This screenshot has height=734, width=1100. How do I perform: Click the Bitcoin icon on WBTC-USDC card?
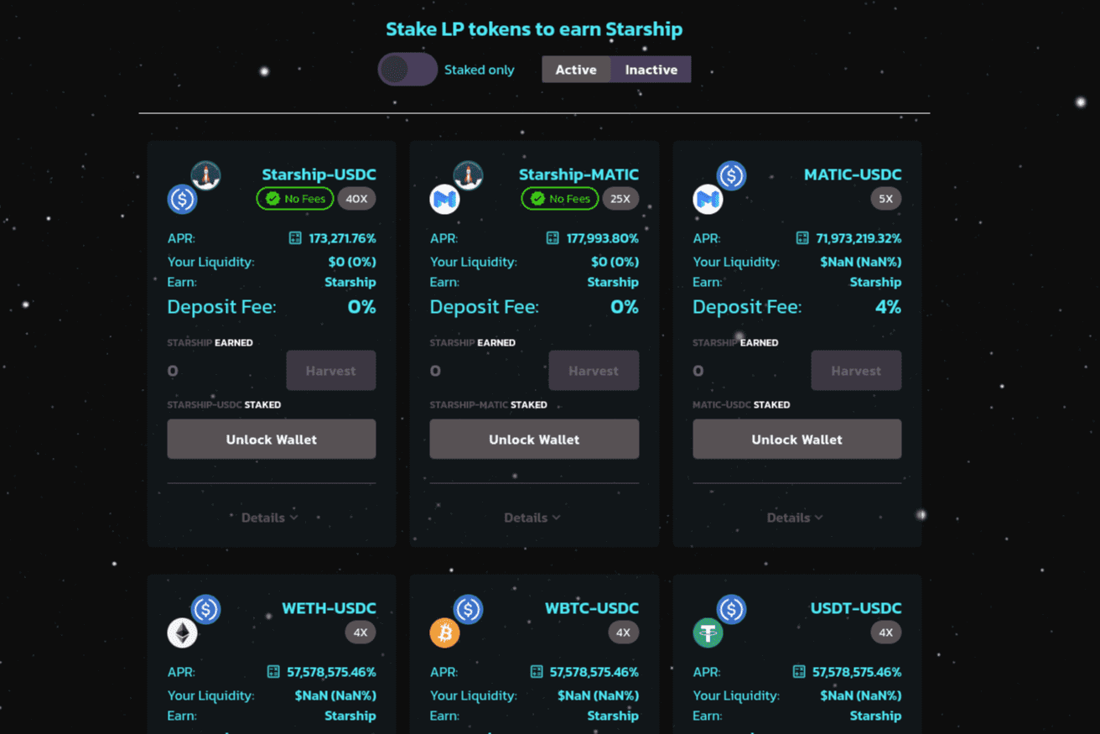coord(445,633)
